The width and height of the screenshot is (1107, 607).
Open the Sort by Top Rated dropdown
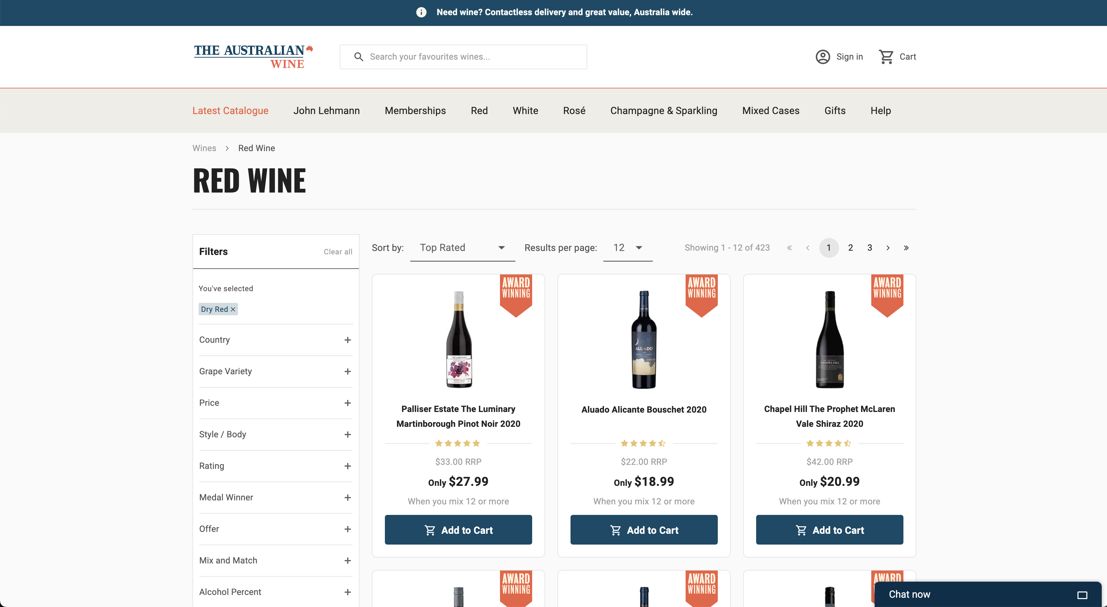(x=463, y=248)
